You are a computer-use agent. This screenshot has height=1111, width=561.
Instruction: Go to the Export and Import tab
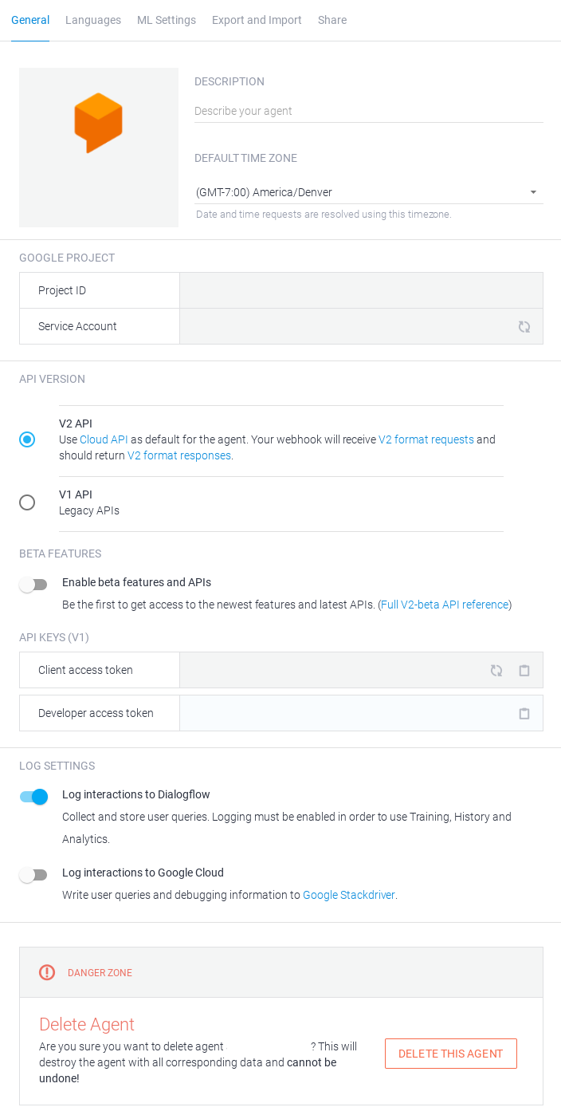click(x=257, y=20)
